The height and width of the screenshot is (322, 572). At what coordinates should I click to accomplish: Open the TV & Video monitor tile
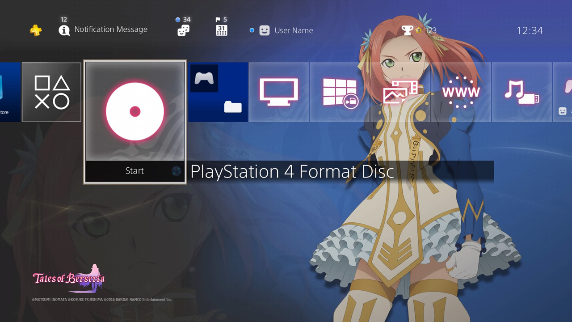(x=279, y=92)
